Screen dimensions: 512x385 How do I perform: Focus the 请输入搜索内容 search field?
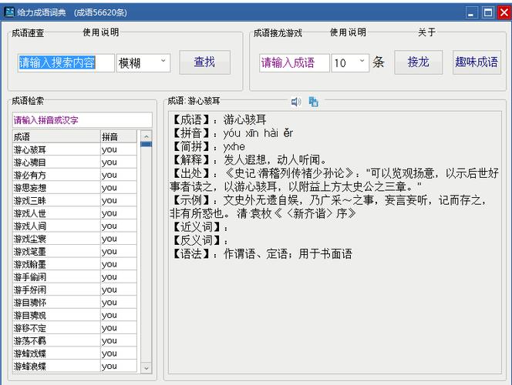click(x=66, y=63)
